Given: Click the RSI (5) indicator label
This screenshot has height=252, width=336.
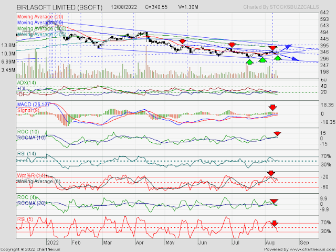Looking at the screenshot, I should pyautogui.click(x=25, y=219).
